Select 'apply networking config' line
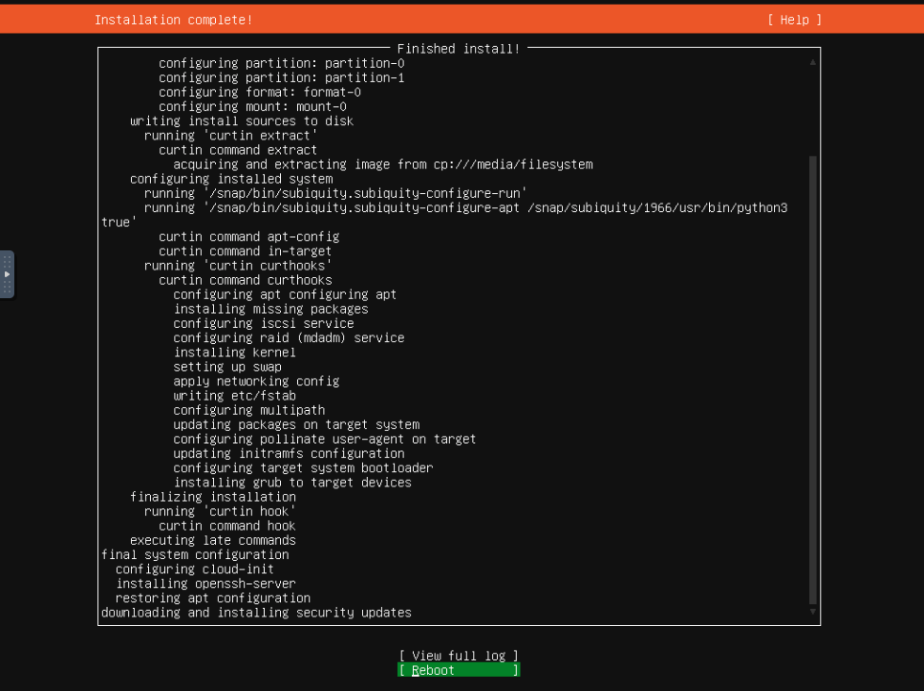Screen dimensions: 924x691 [x=256, y=381]
